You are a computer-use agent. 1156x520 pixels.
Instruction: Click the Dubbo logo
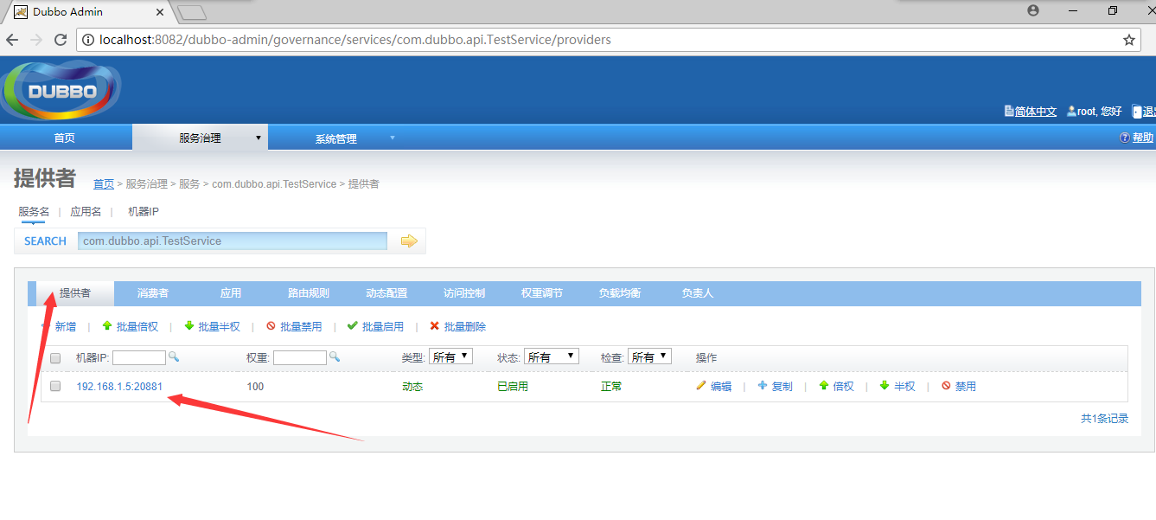tap(61, 89)
